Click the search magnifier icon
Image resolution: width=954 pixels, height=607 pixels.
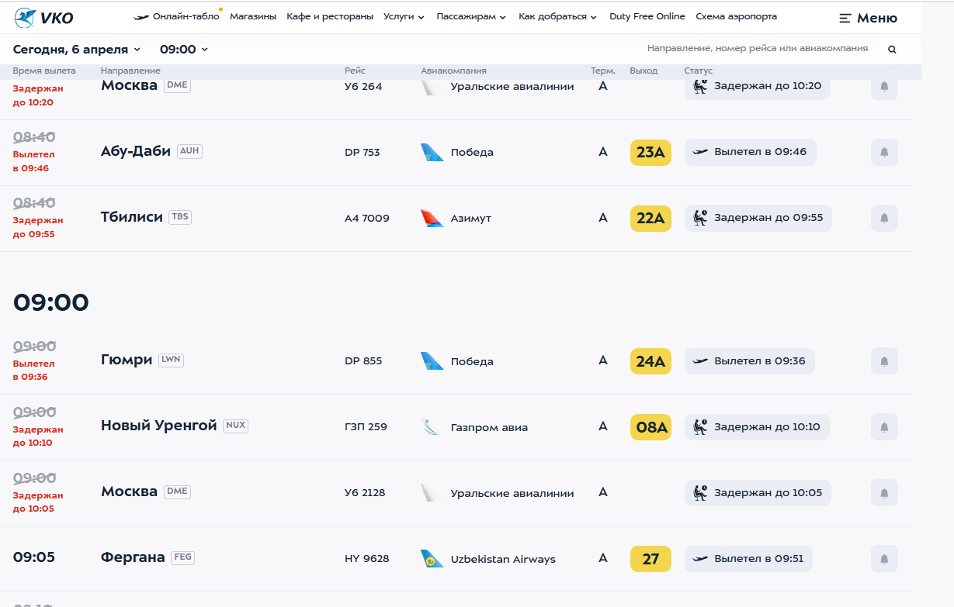point(892,50)
